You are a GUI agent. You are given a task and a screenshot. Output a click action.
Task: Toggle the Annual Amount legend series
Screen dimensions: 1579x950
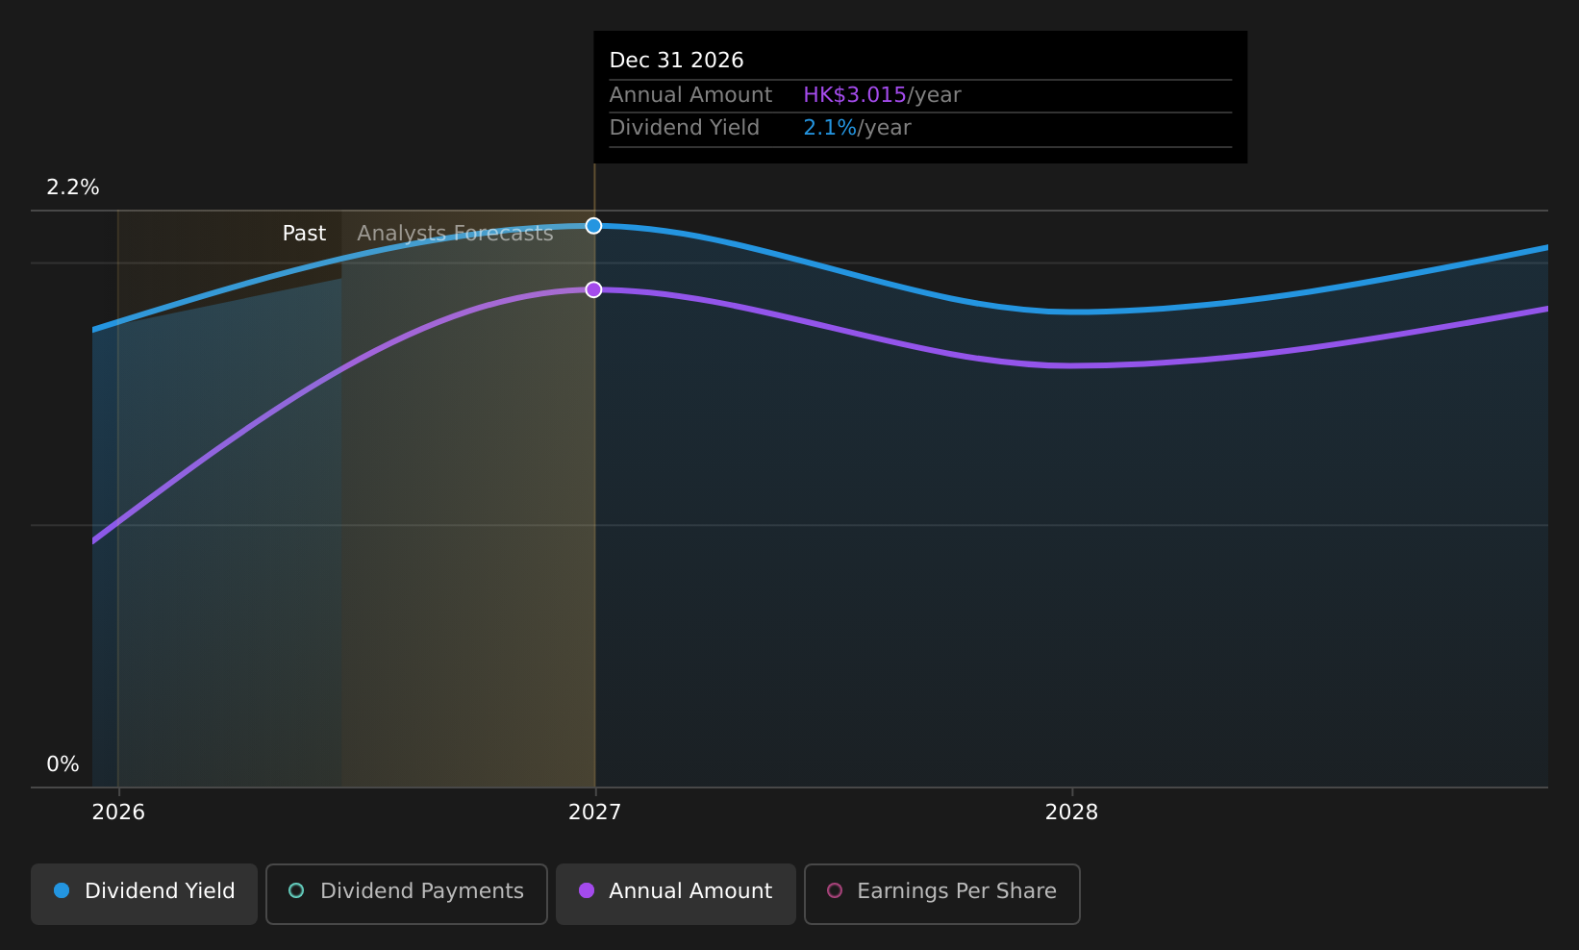[676, 893]
